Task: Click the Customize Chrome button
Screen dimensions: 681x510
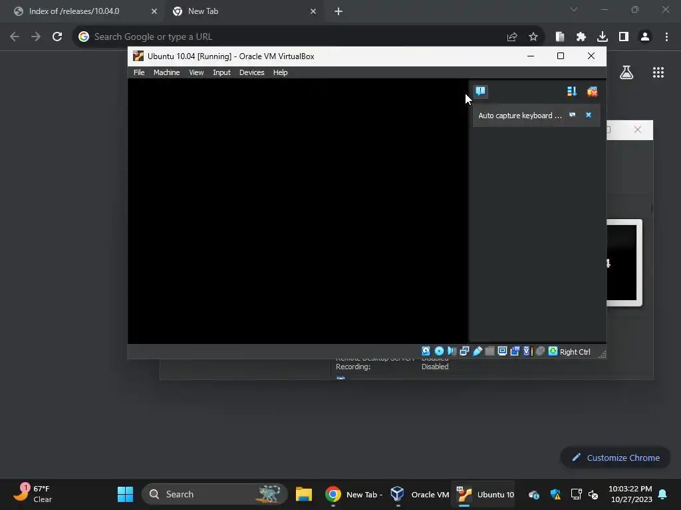Action: coord(616,458)
